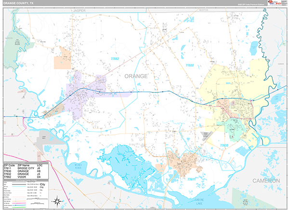Click the CAMERON parish label
The height and width of the screenshot is (210, 289).
pos(266,181)
